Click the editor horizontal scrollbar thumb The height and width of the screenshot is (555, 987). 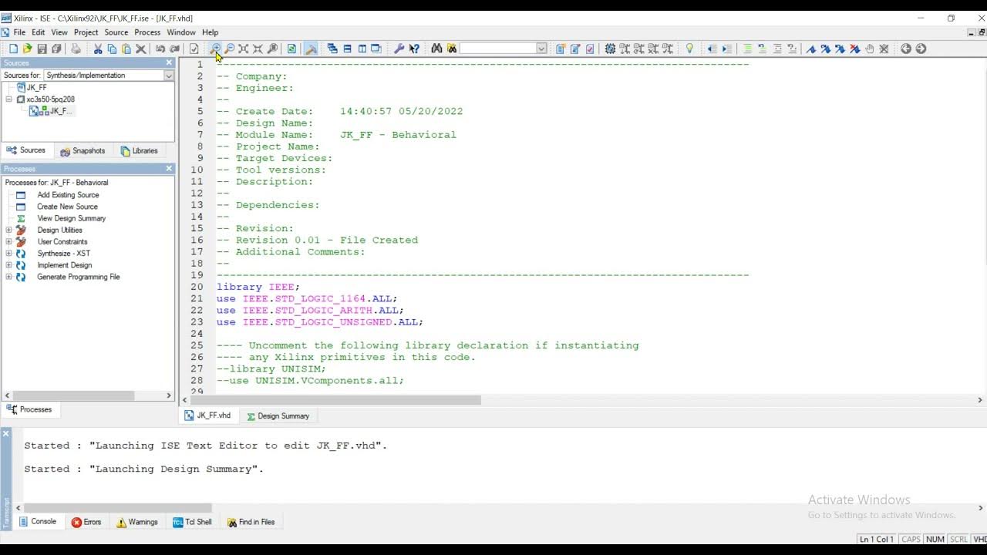[335, 400]
